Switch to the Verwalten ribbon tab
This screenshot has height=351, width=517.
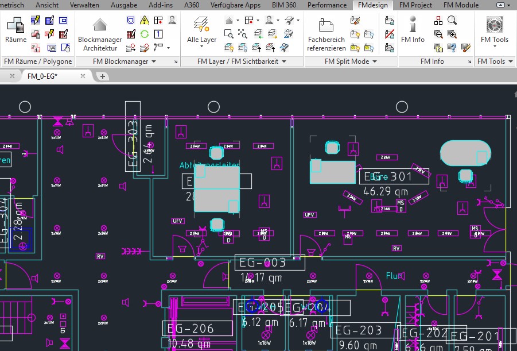[84, 5]
